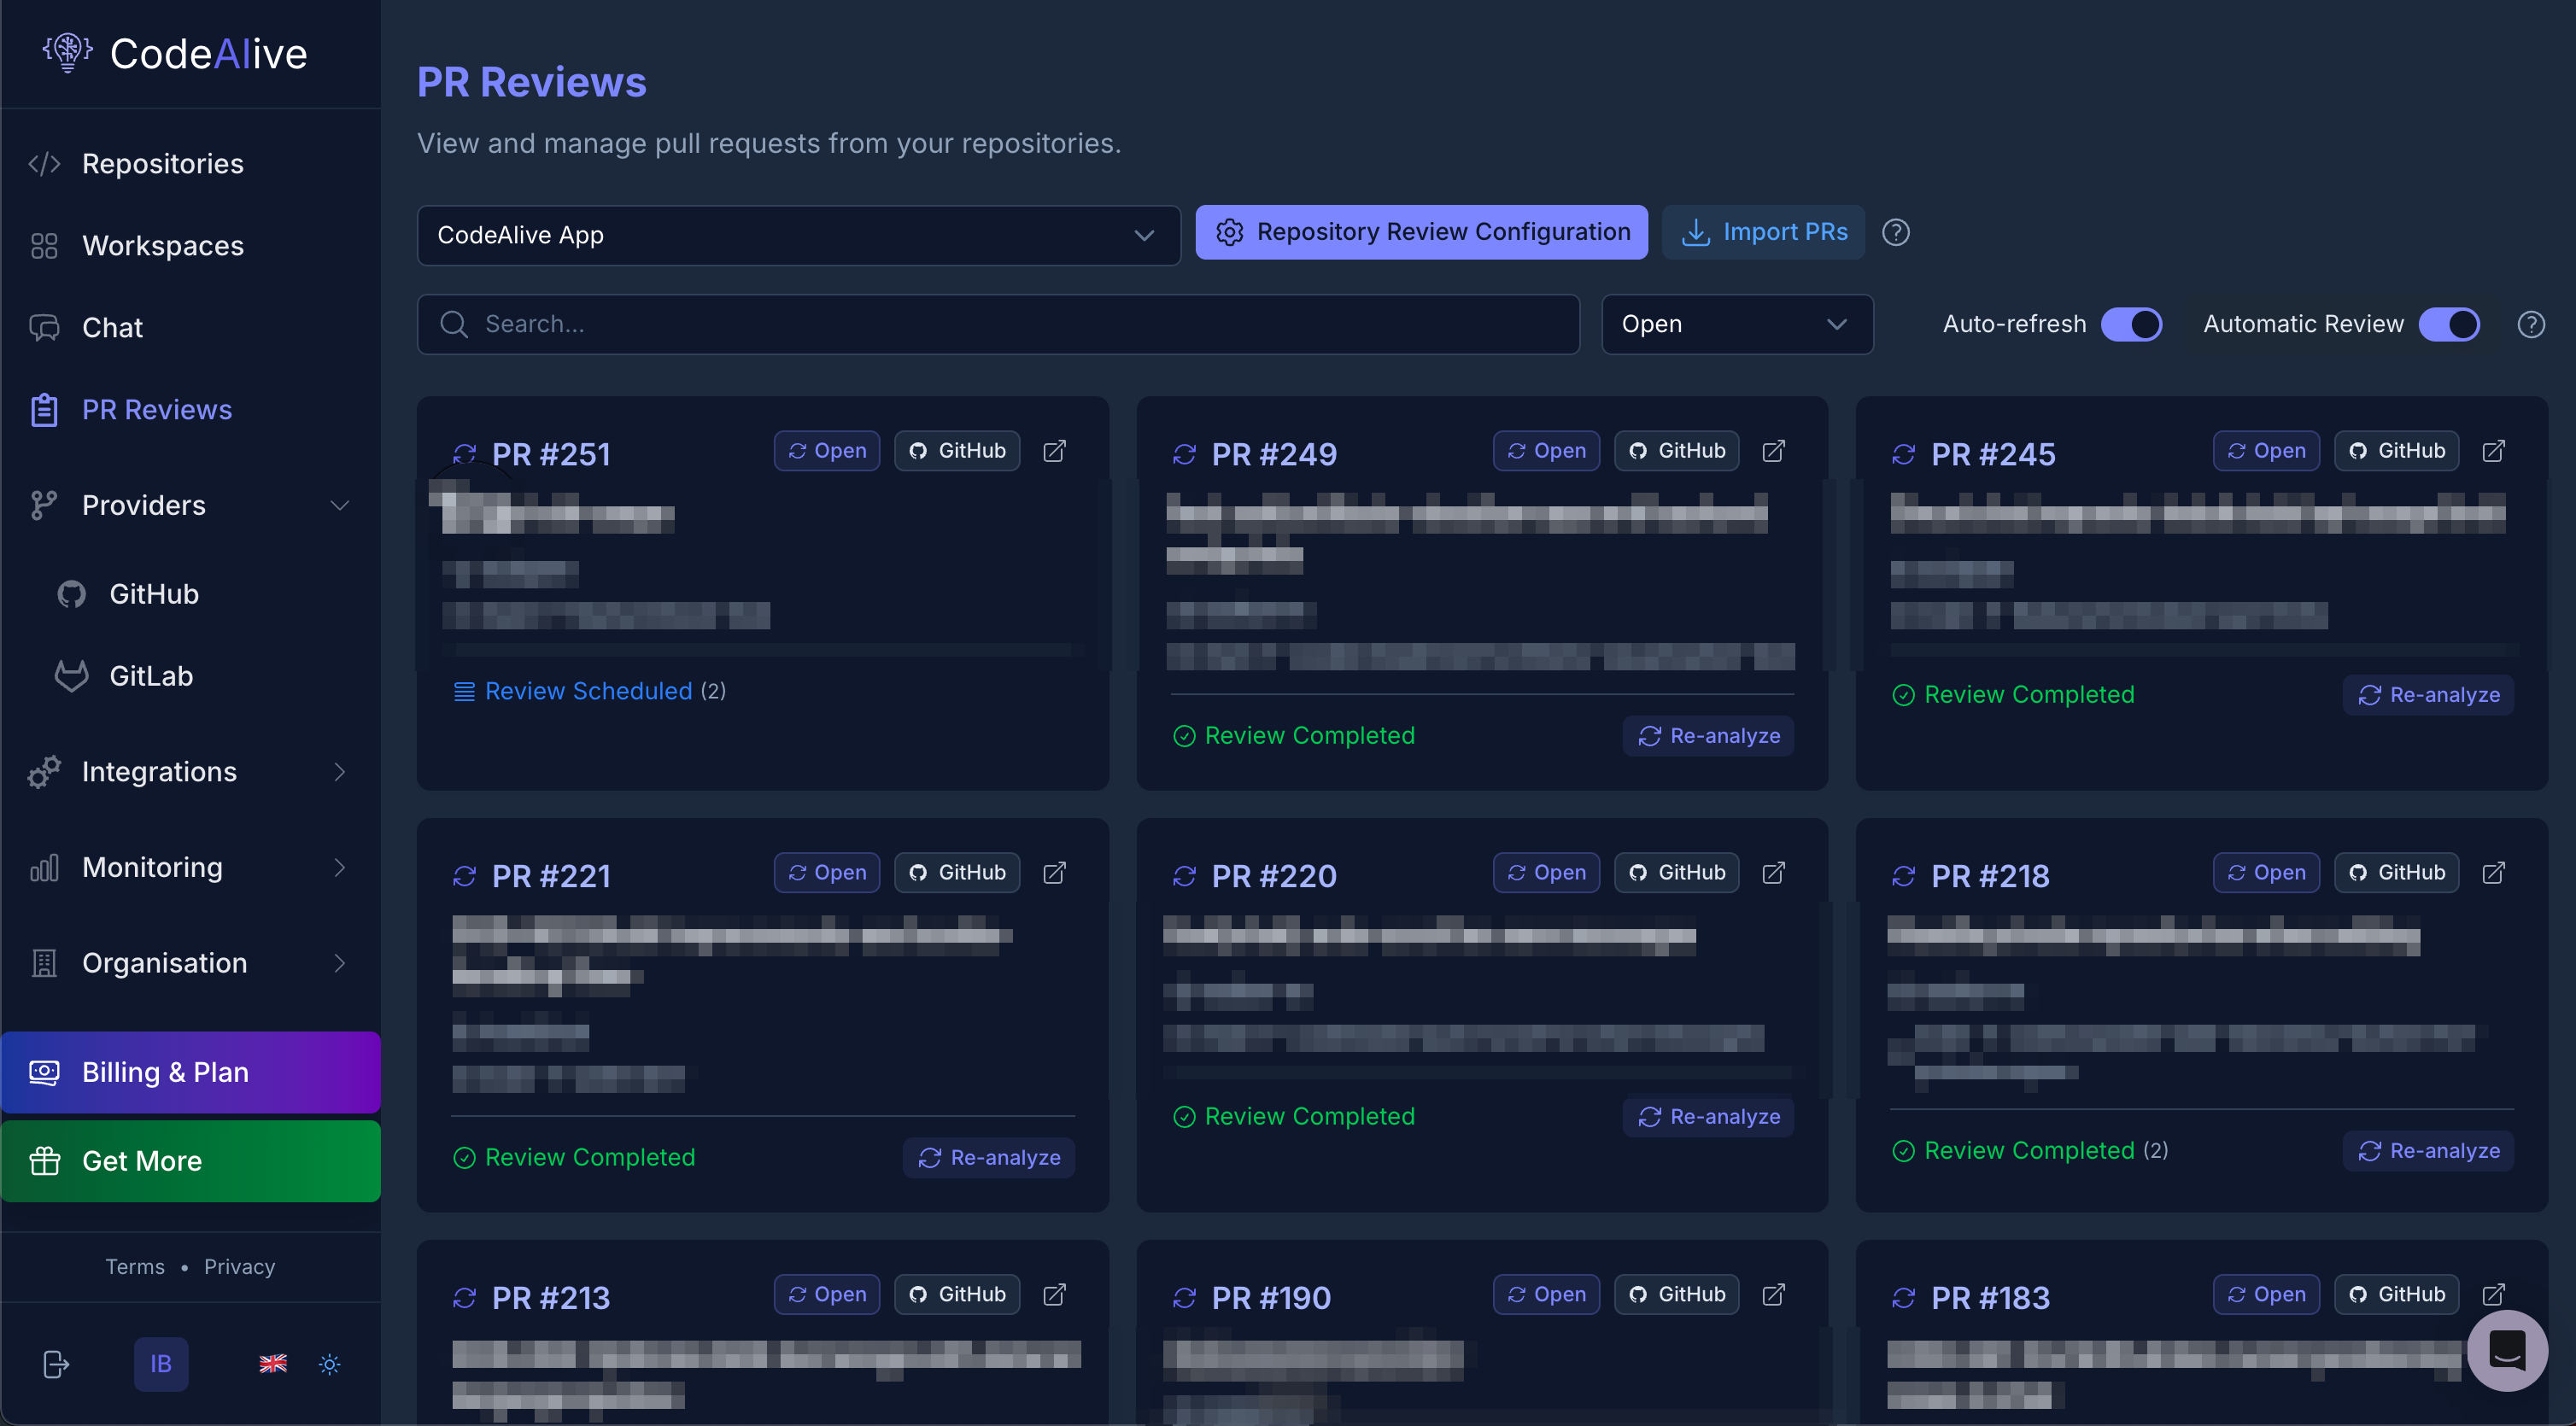Change the Open status filter dropdown
This screenshot has height=1426, width=2576.
(1736, 324)
